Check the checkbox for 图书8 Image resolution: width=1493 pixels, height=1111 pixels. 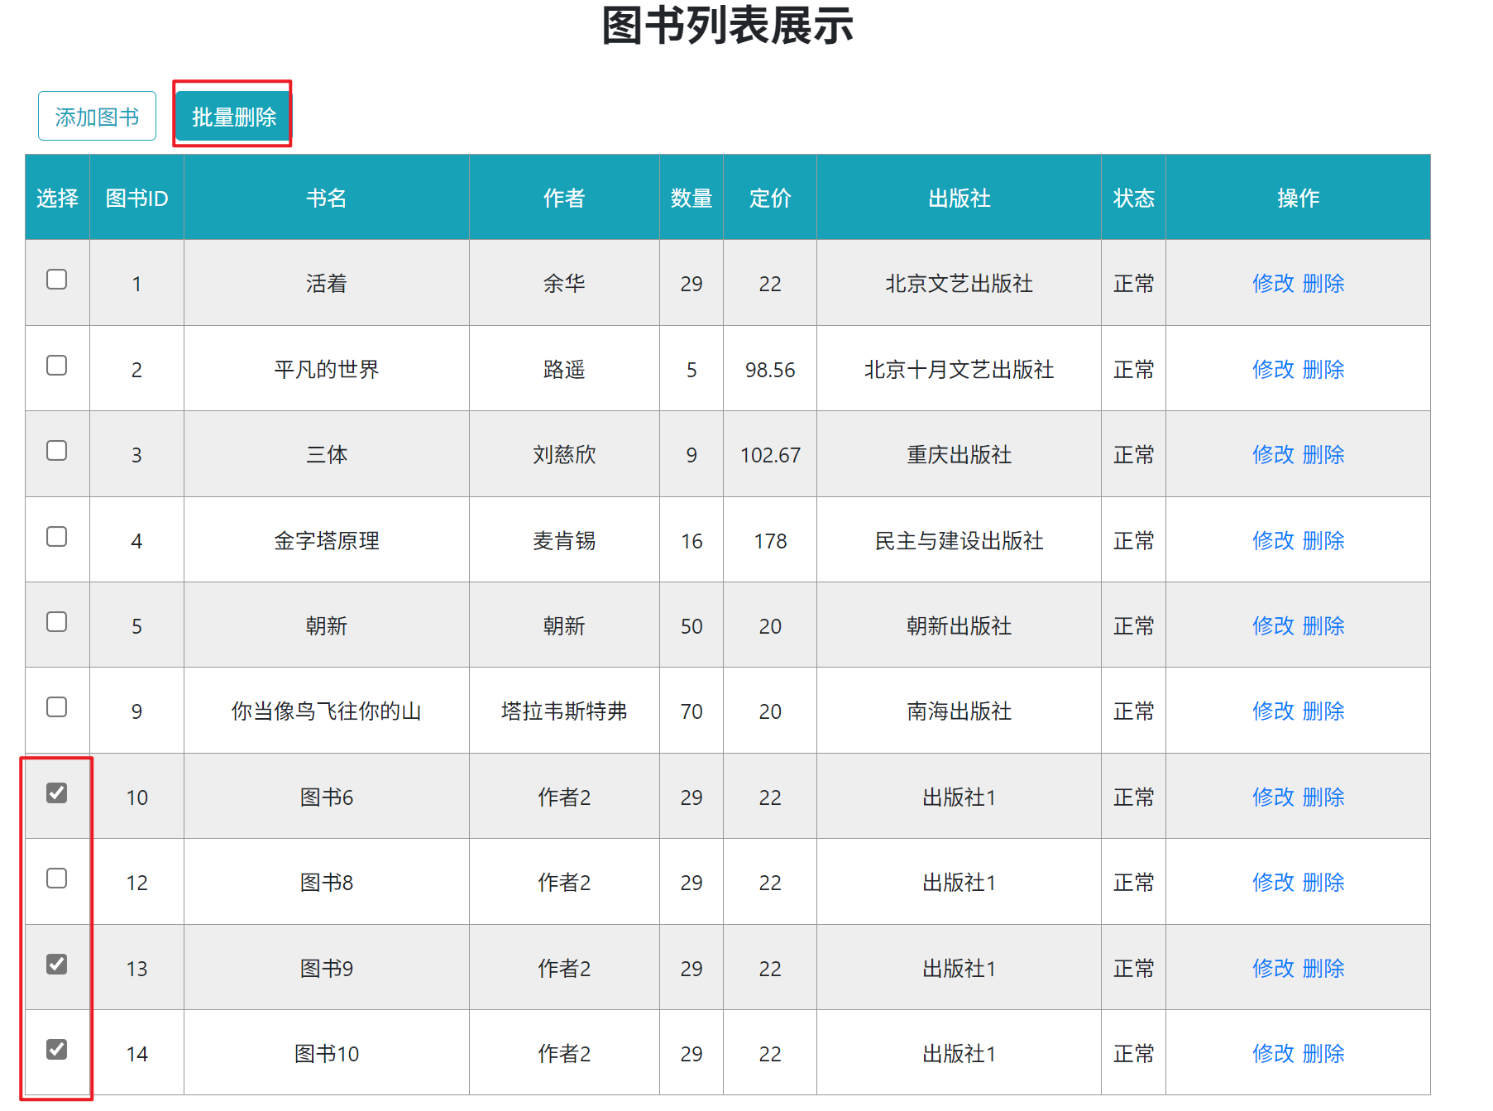[56, 878]
